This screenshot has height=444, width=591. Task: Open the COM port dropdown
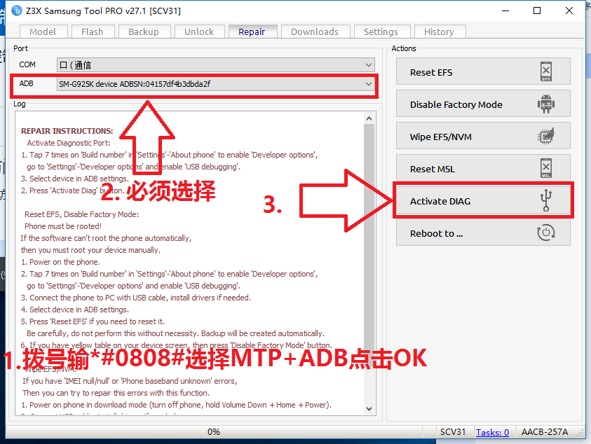(x=216, y=64)
